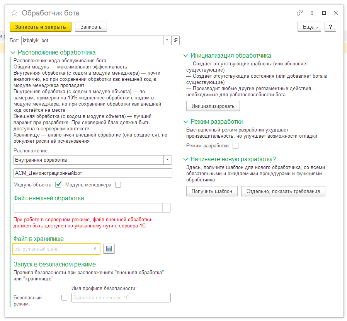Click the Получить шаблон button
Screen dimensions: 347x321
click(x=212, y=191)
